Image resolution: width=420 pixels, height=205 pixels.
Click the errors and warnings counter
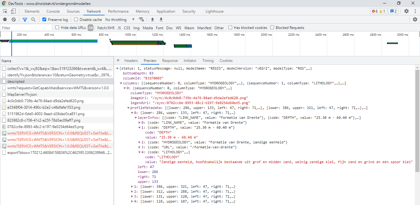(378, 11)
